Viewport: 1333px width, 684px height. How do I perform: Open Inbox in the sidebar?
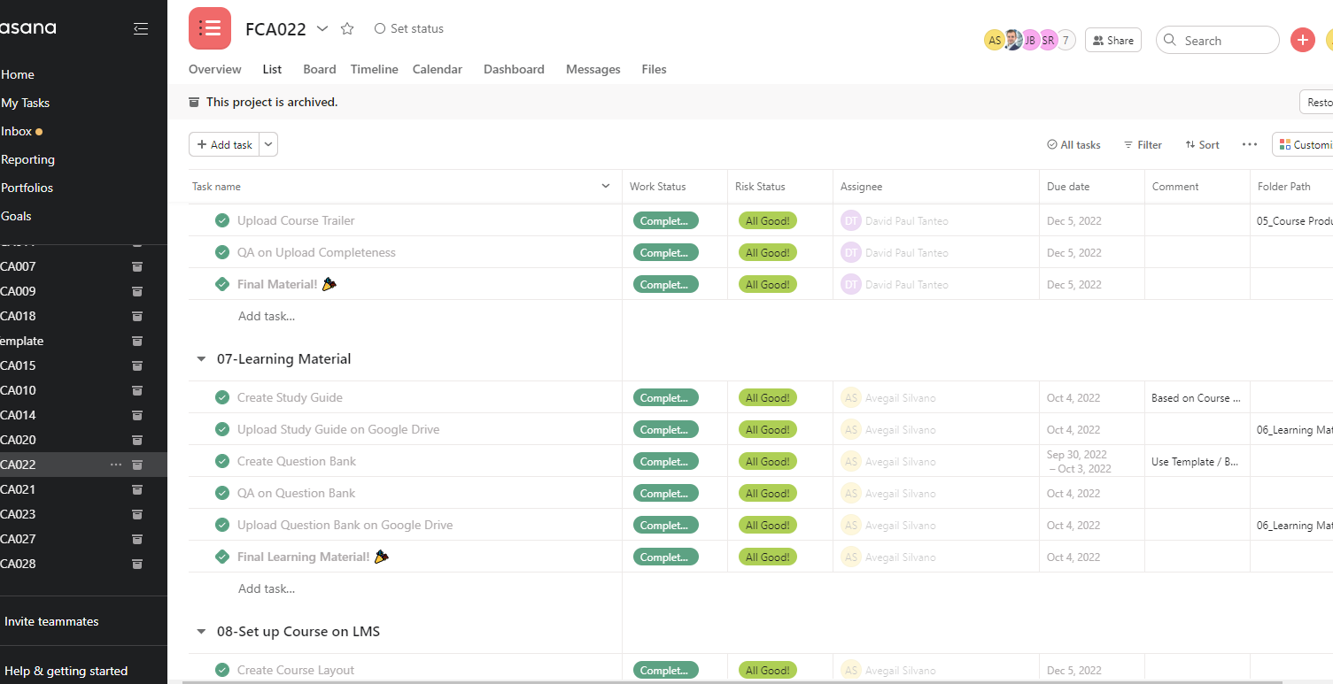(16, 131)
